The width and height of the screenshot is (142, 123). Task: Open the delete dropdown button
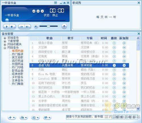click(24, 118)
